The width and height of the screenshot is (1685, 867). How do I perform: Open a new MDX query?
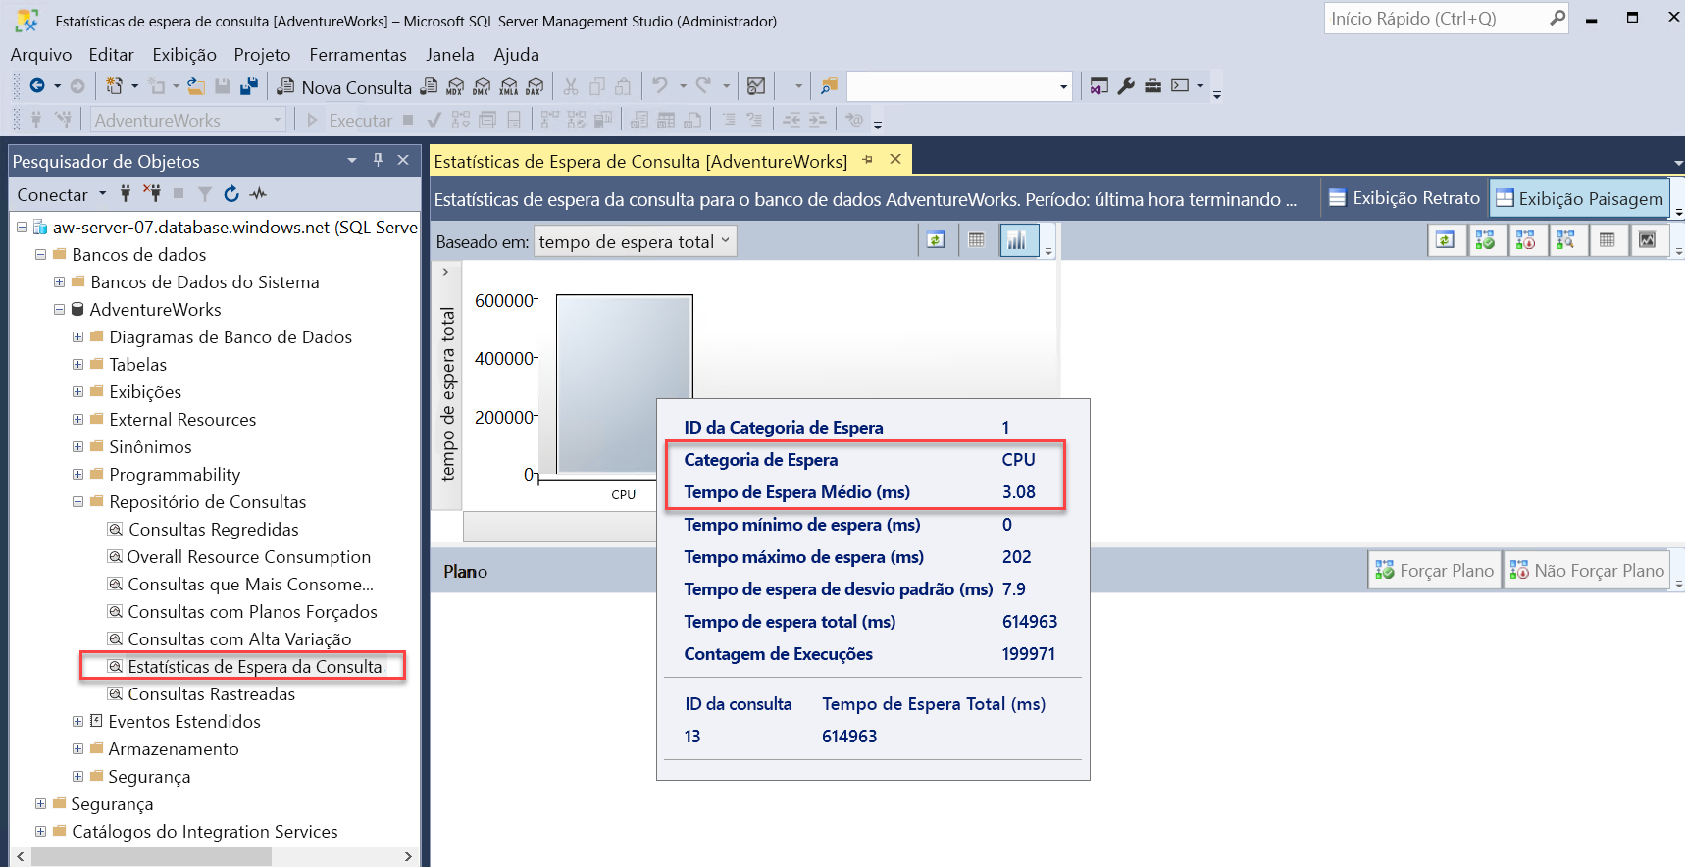point(455,86)
